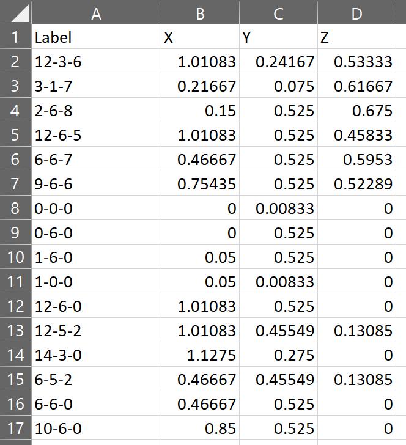Click label cell 10-6-0
406x445 pixels.
pos(96,428)
